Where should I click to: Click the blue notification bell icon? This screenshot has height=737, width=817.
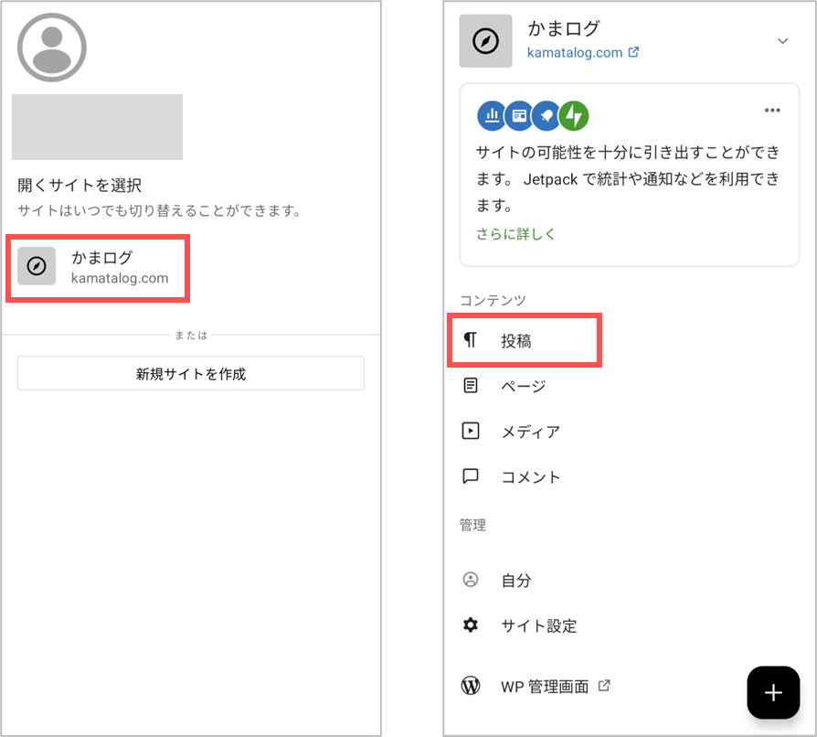pos(546,116)
